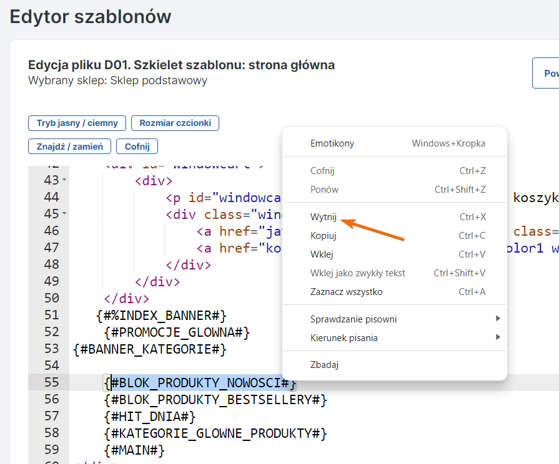This screenshot has width=559, height=464.
Task: Click the Cofnij button above the editor
Action: point(137,146)
